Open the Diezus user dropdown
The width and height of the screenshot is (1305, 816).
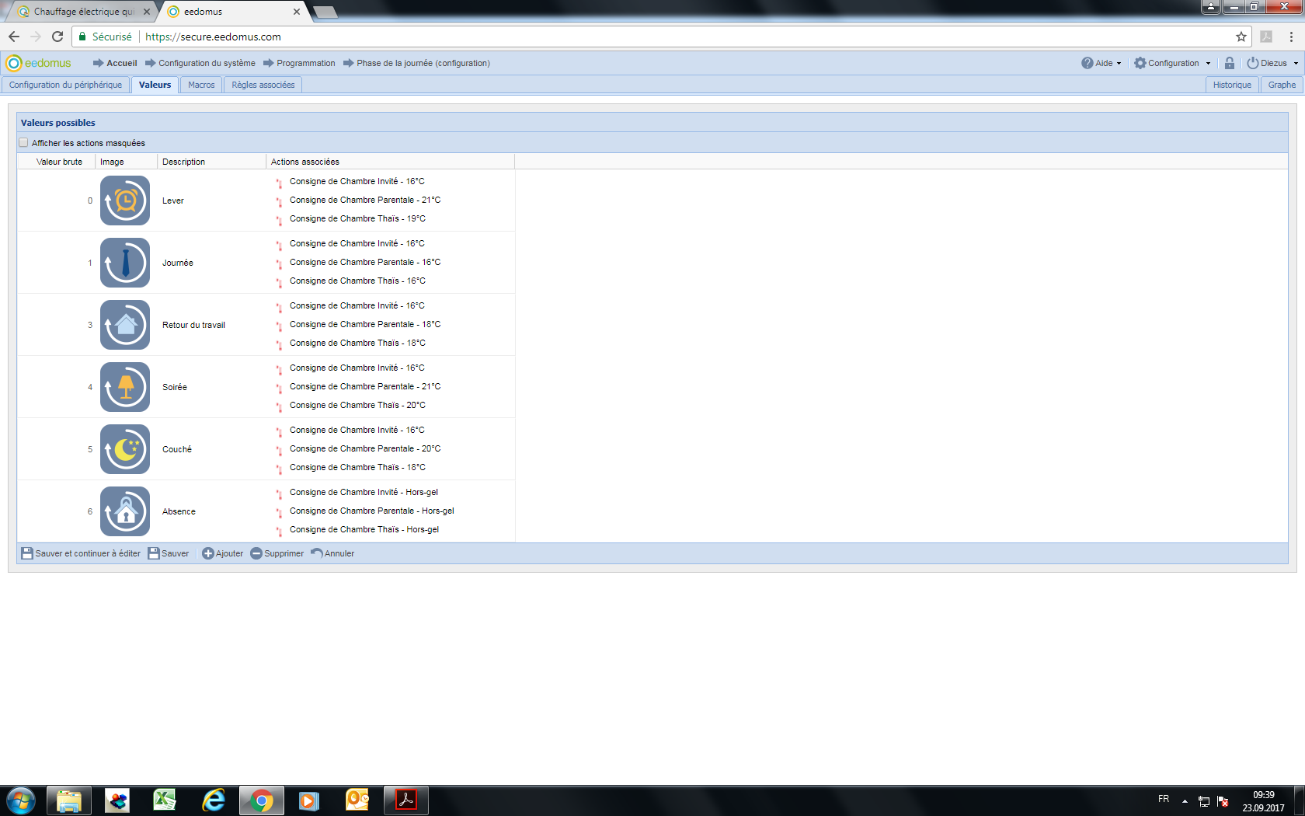(x=1272, y=63)
